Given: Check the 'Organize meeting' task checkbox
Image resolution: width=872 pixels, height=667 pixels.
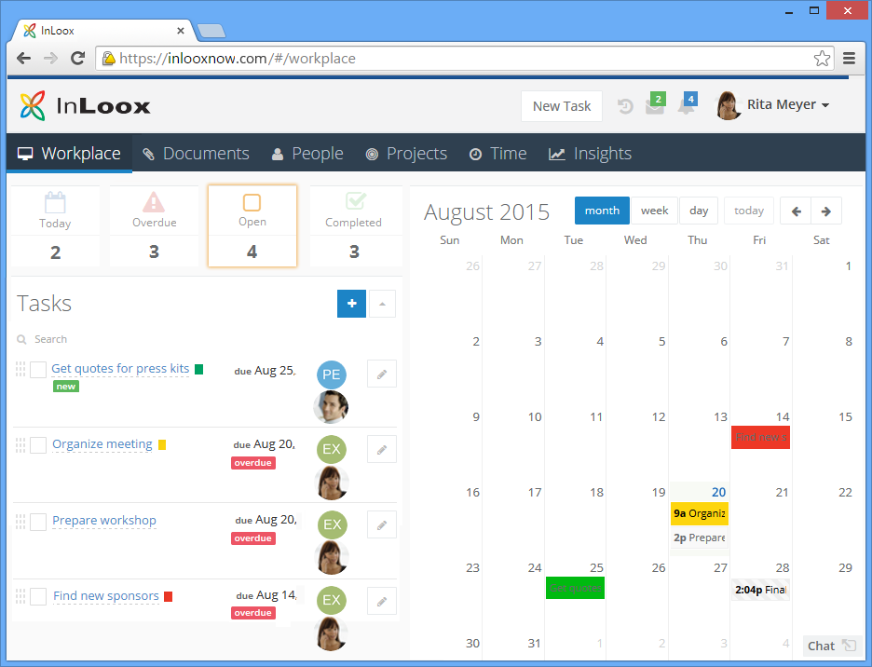Looking at the screenshot, I should tap(38, 445).
